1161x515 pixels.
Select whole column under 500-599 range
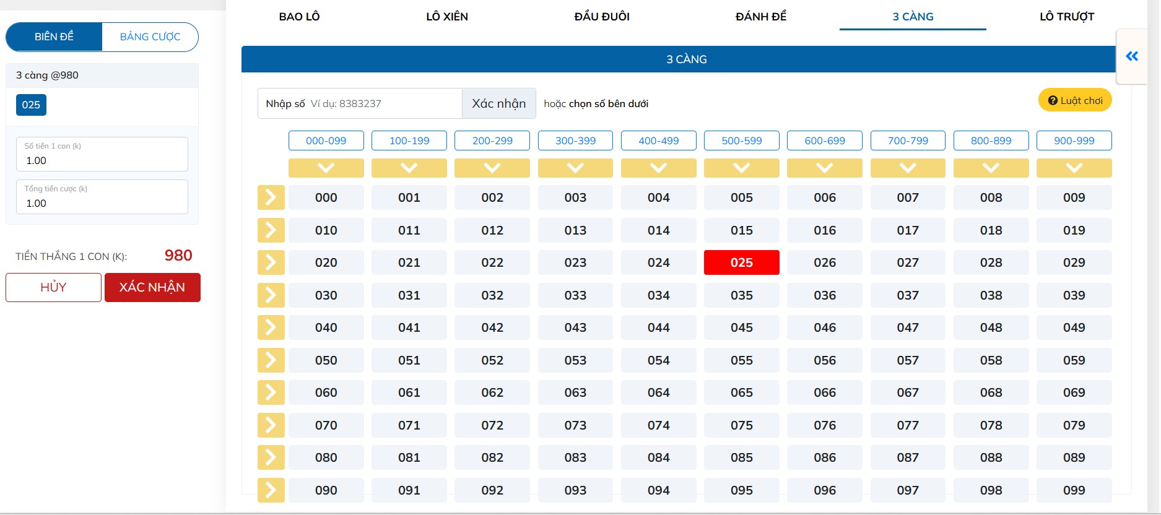pyautogui.click(x=741, y=168)
